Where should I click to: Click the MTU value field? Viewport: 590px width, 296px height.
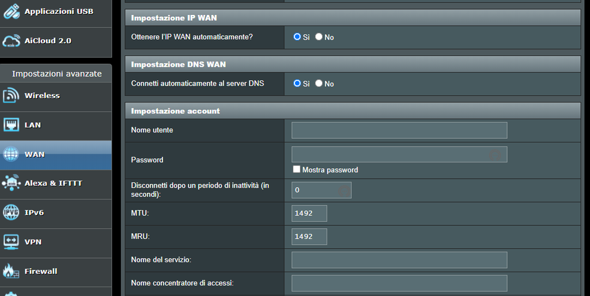click(309, 213)
